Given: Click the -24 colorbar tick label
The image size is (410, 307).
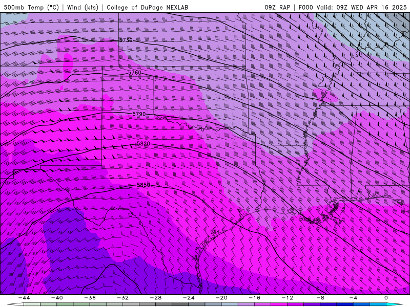Looking at the screenshot, I should [x=189, y=298].
